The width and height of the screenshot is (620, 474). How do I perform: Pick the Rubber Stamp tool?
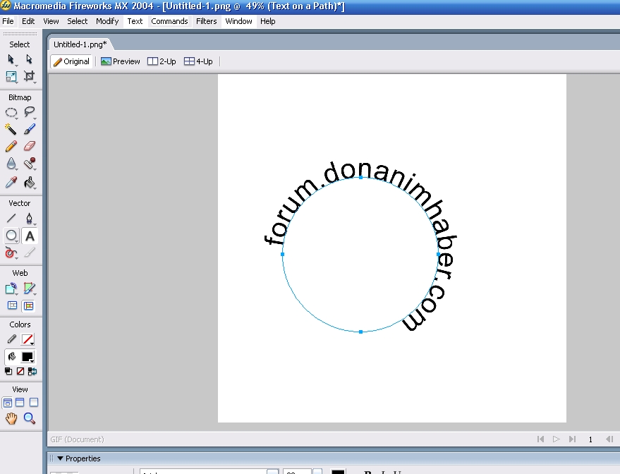(x=29, y=164)
